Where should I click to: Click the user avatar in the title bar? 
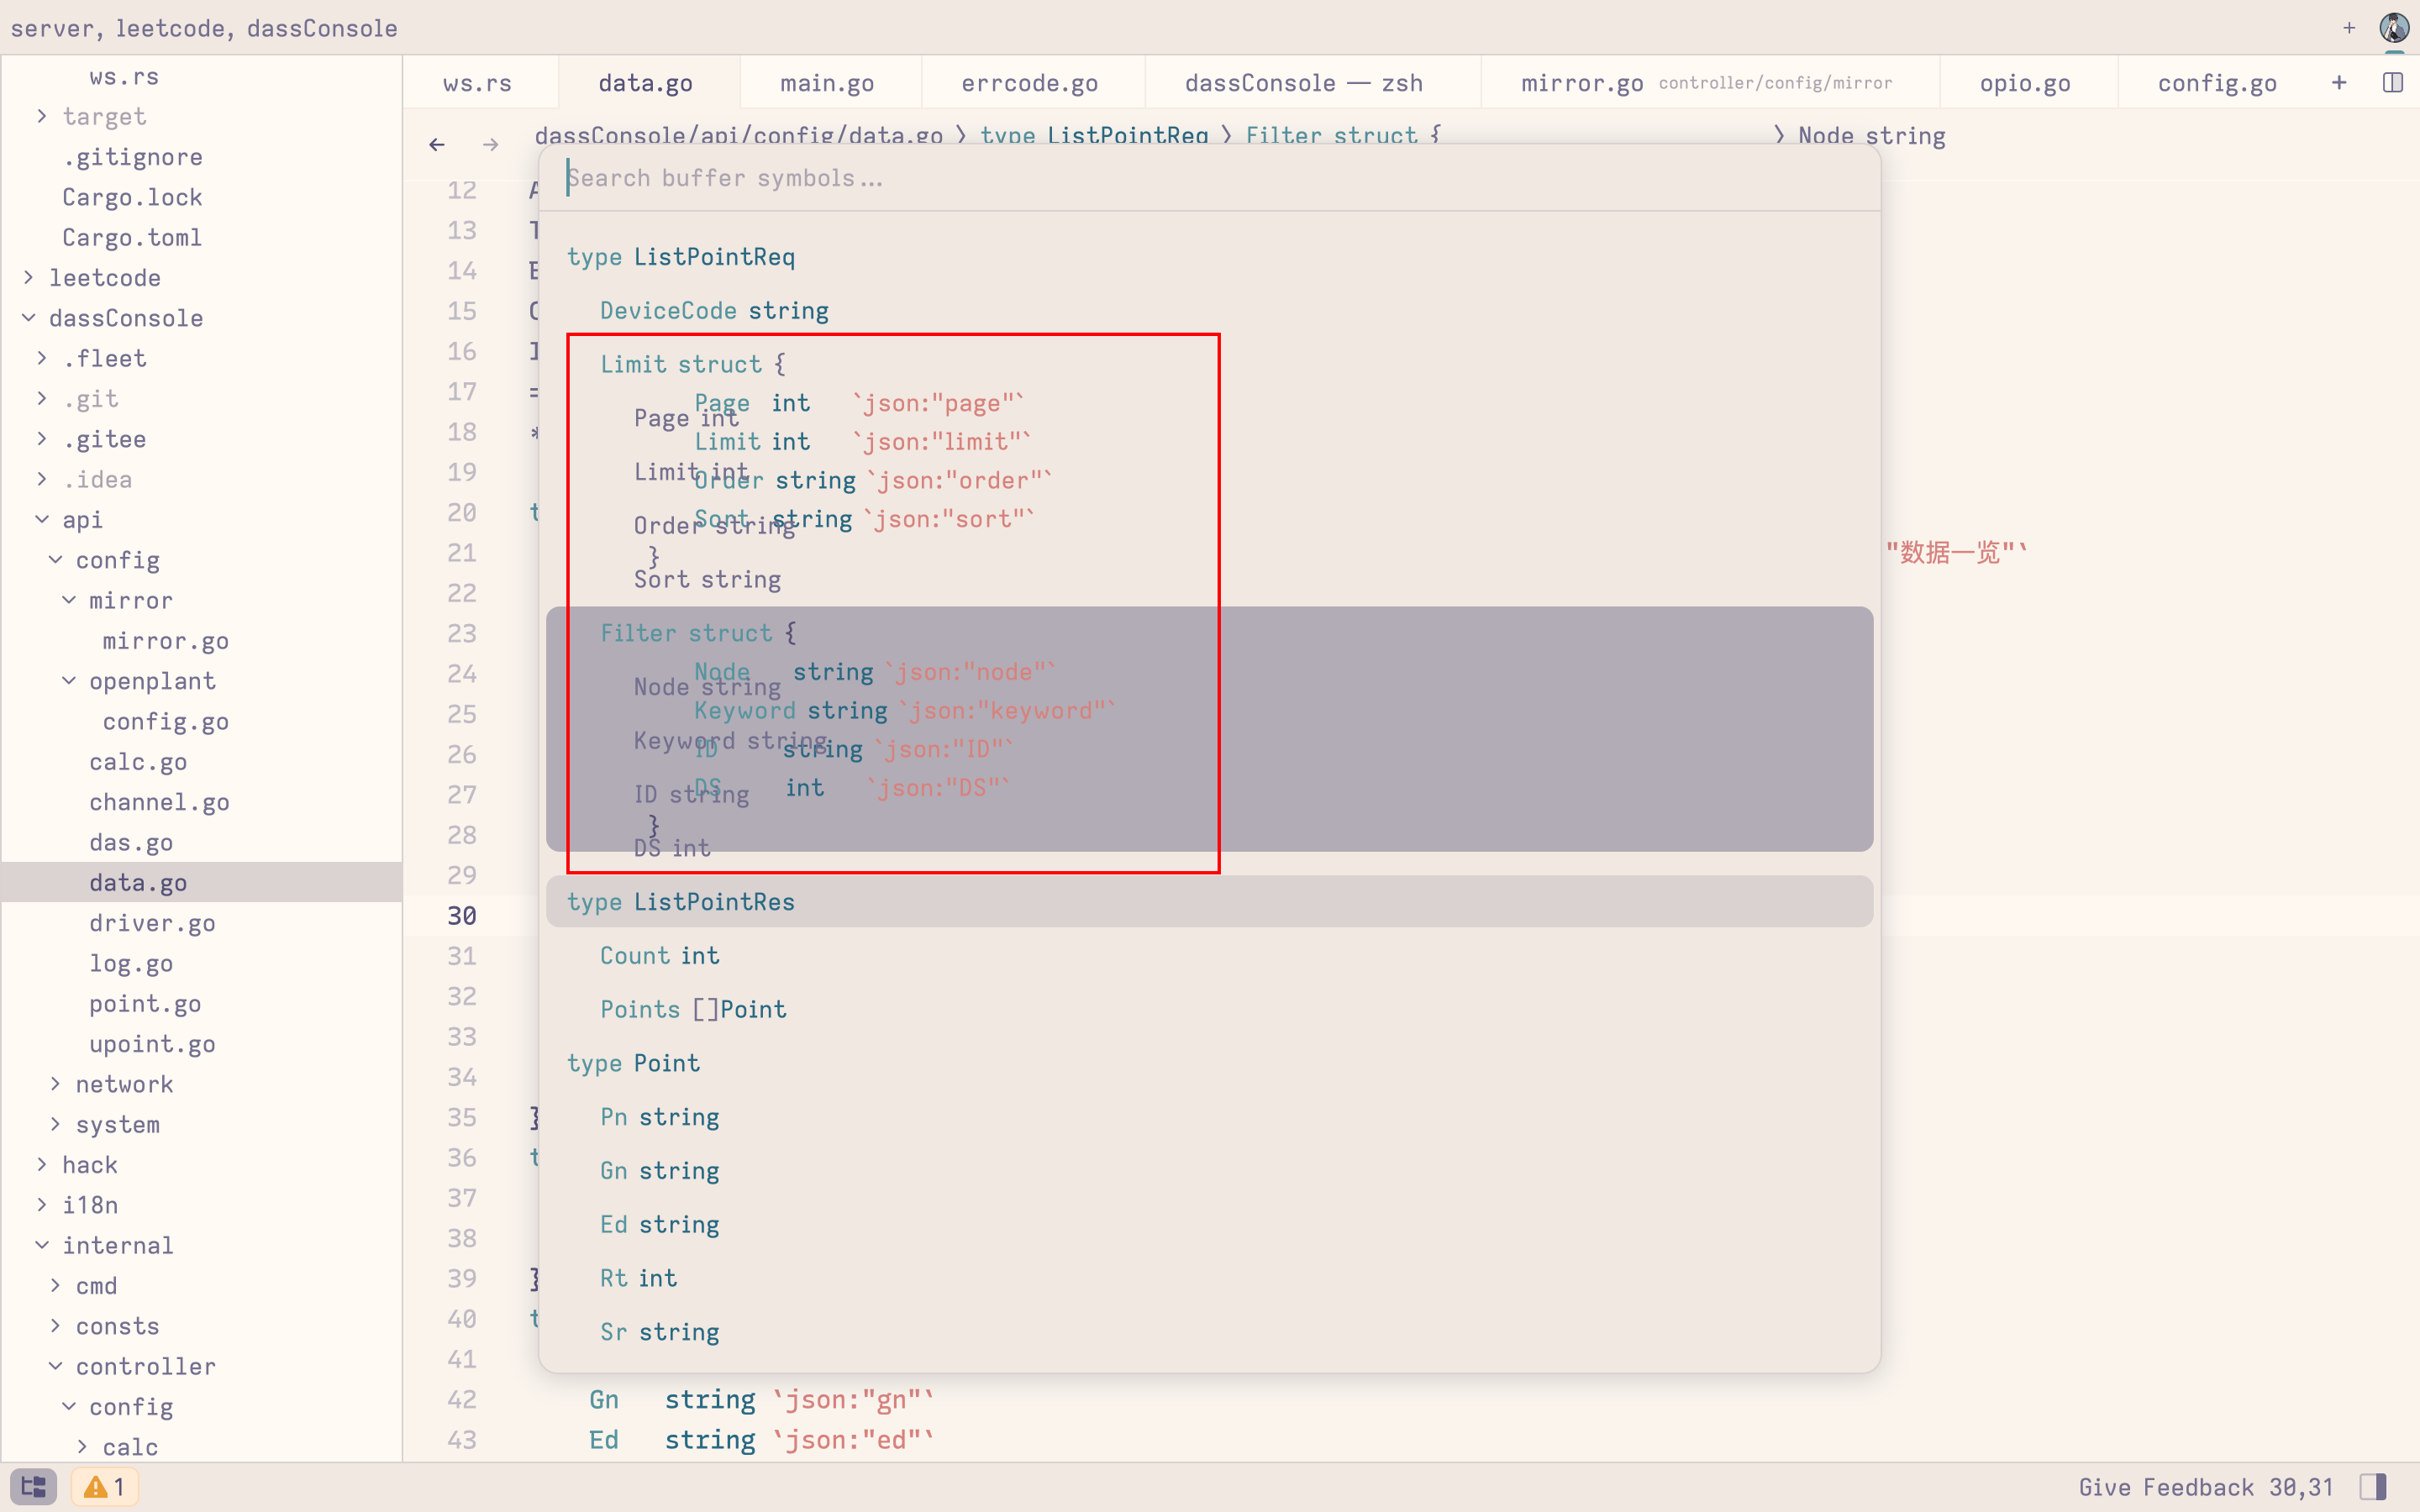tap(2394, 27)
